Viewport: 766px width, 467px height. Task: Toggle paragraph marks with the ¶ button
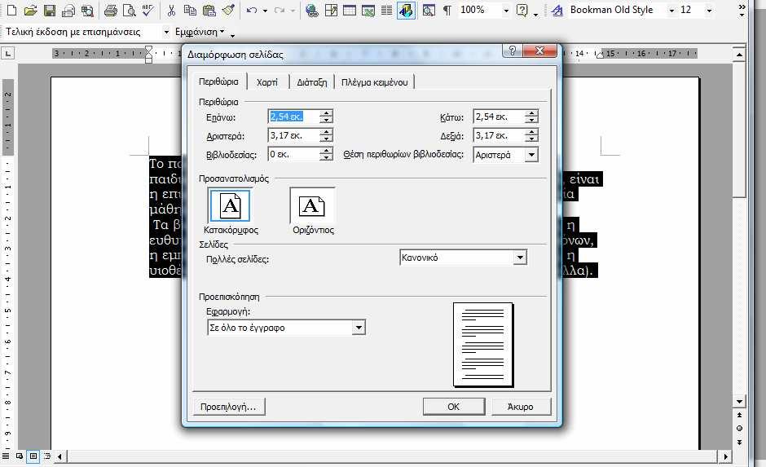point(447,11)
